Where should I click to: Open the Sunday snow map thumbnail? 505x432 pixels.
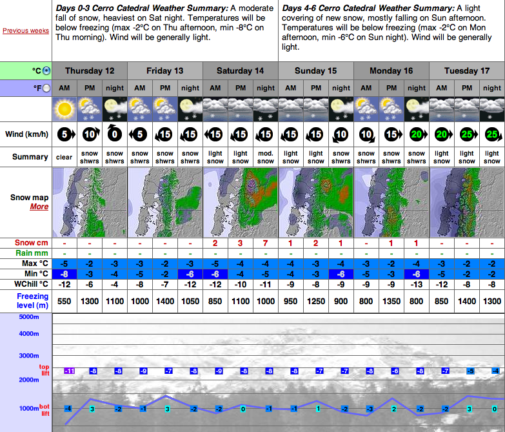pos(316,203)
